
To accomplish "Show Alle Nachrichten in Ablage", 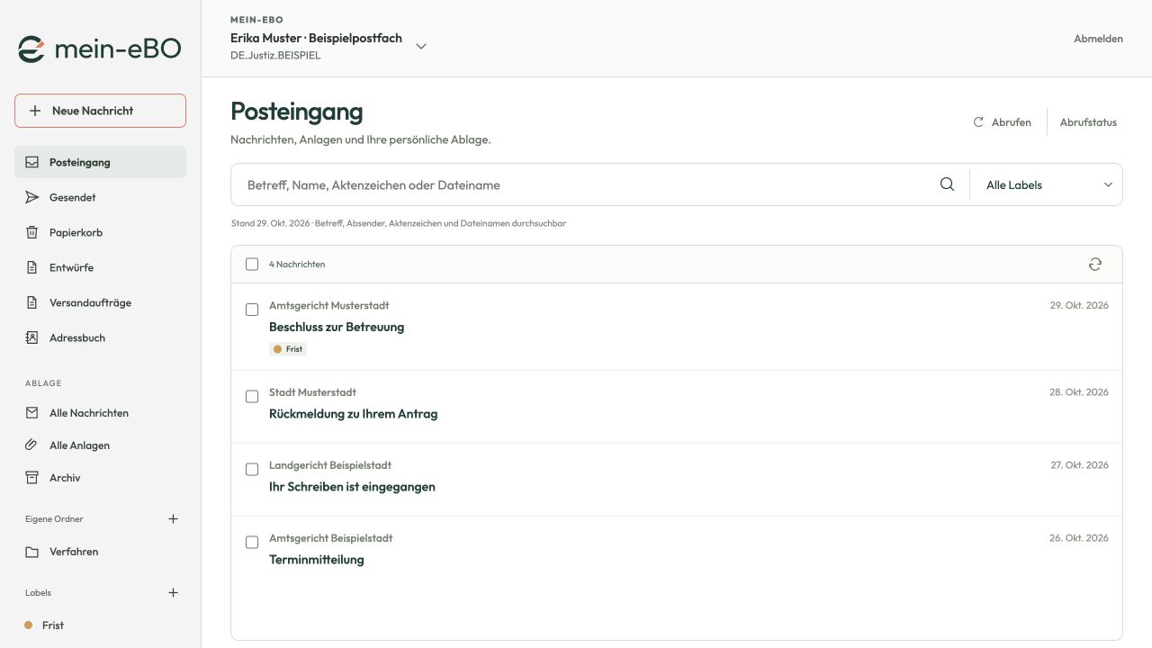I will (100, 413).
